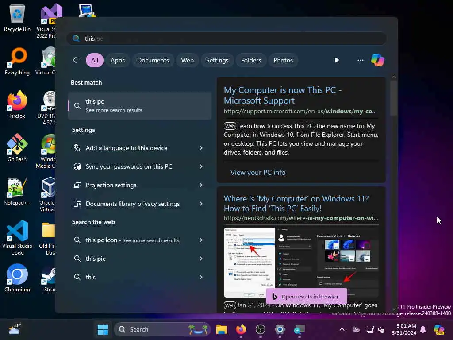Open the nerdschalk article thumbnail image
Viewport: 453px width, 340px height.
[x=301, y=262]
